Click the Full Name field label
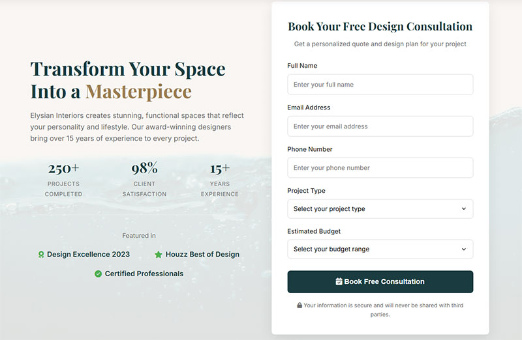The width and height of the screenshot is (522, 340). point(302,66)
